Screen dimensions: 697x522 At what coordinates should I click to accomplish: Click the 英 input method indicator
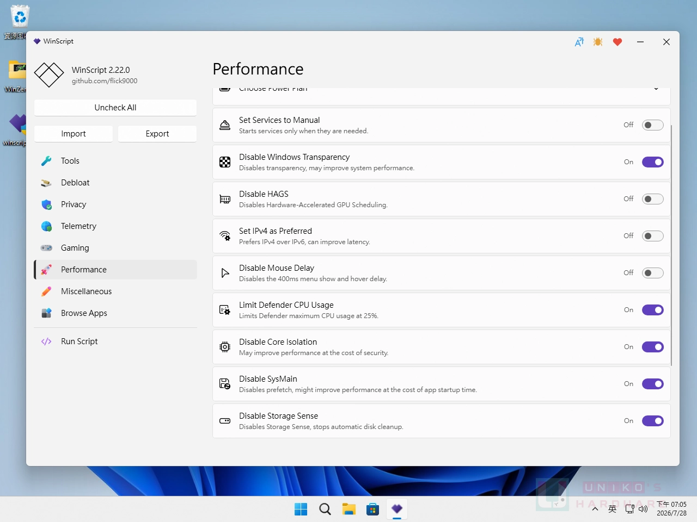pos(612,509)
